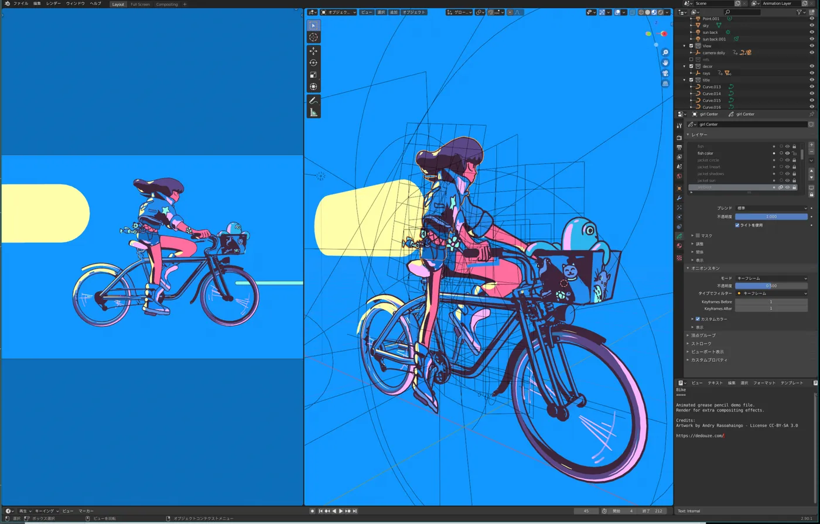Select the Transform tool
820x524 pixels.
click(313, 87)
